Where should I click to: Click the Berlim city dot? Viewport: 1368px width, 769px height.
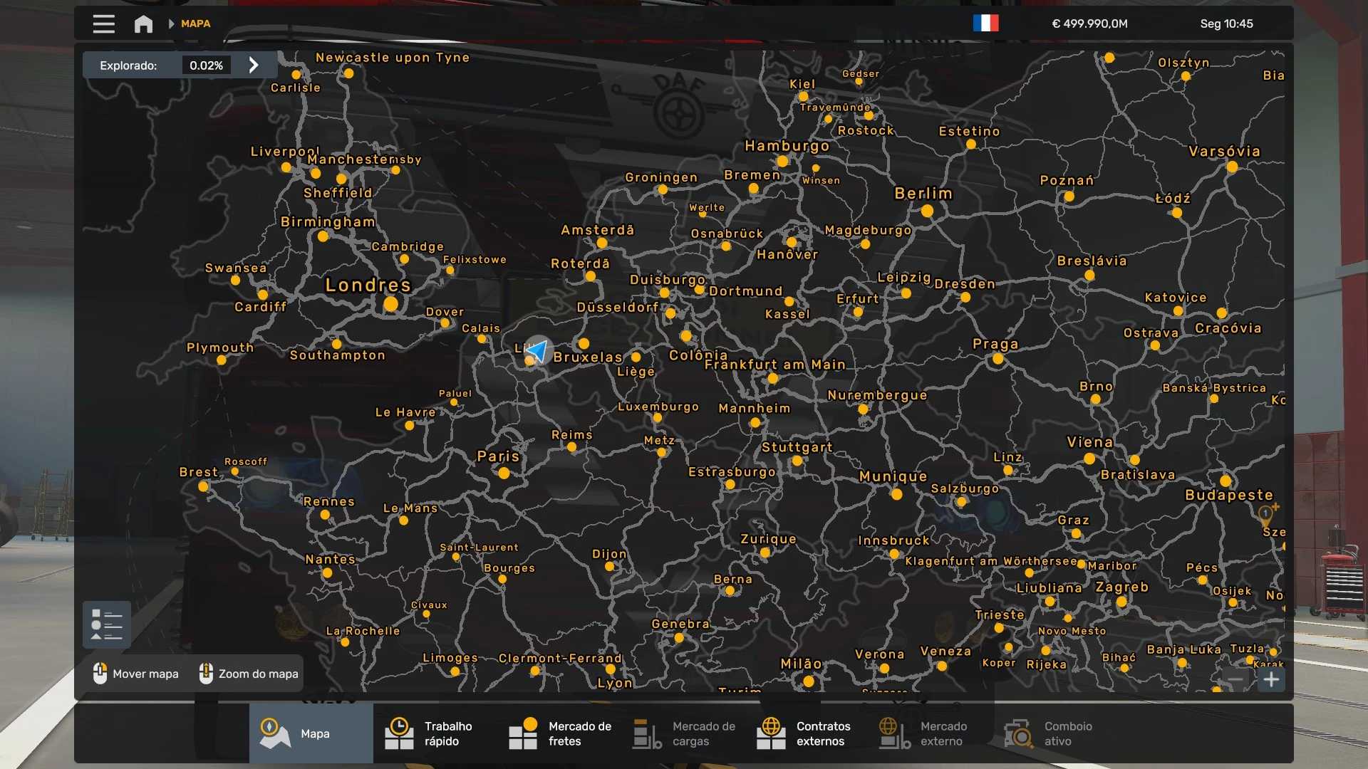pos(927,211)
